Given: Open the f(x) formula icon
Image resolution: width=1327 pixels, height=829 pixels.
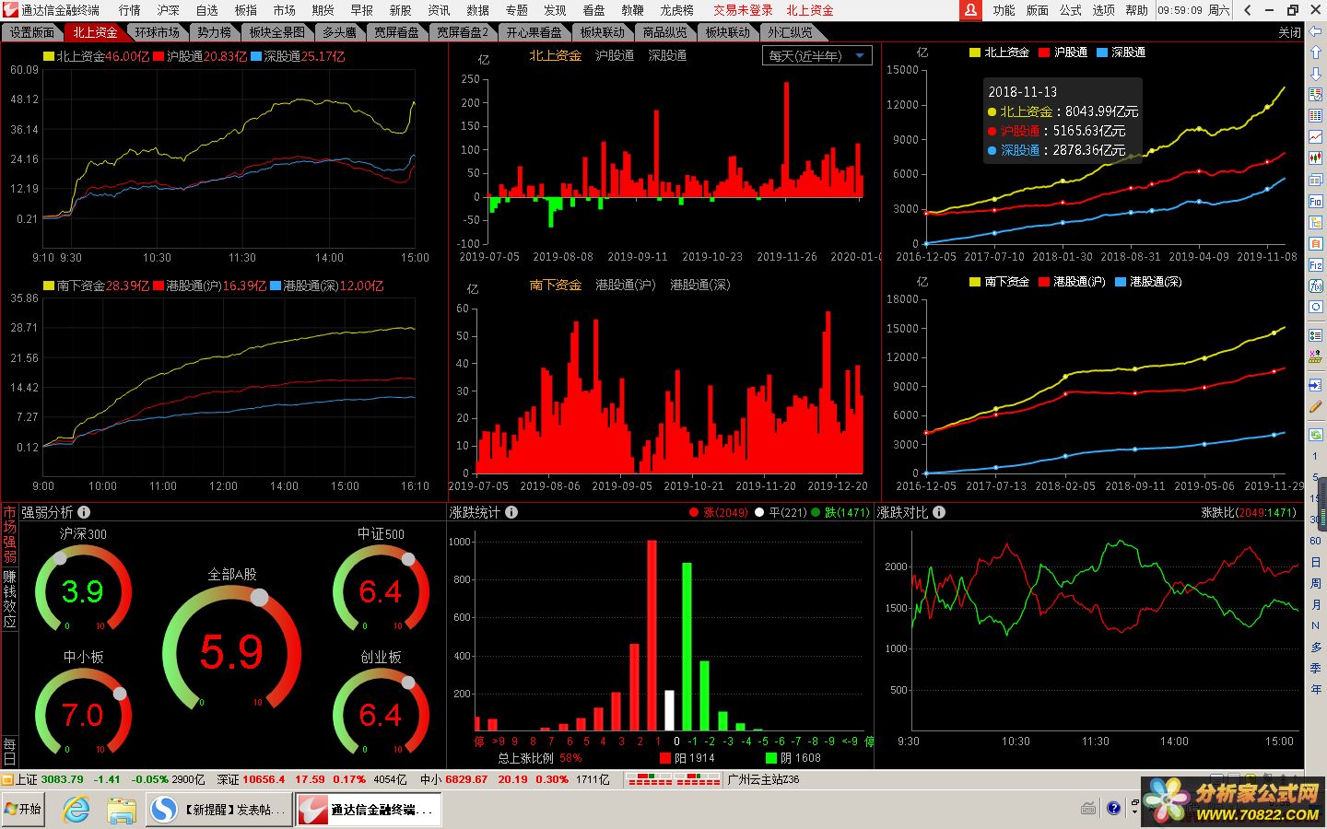Looking at the screenshot, I should (1316, 286).
